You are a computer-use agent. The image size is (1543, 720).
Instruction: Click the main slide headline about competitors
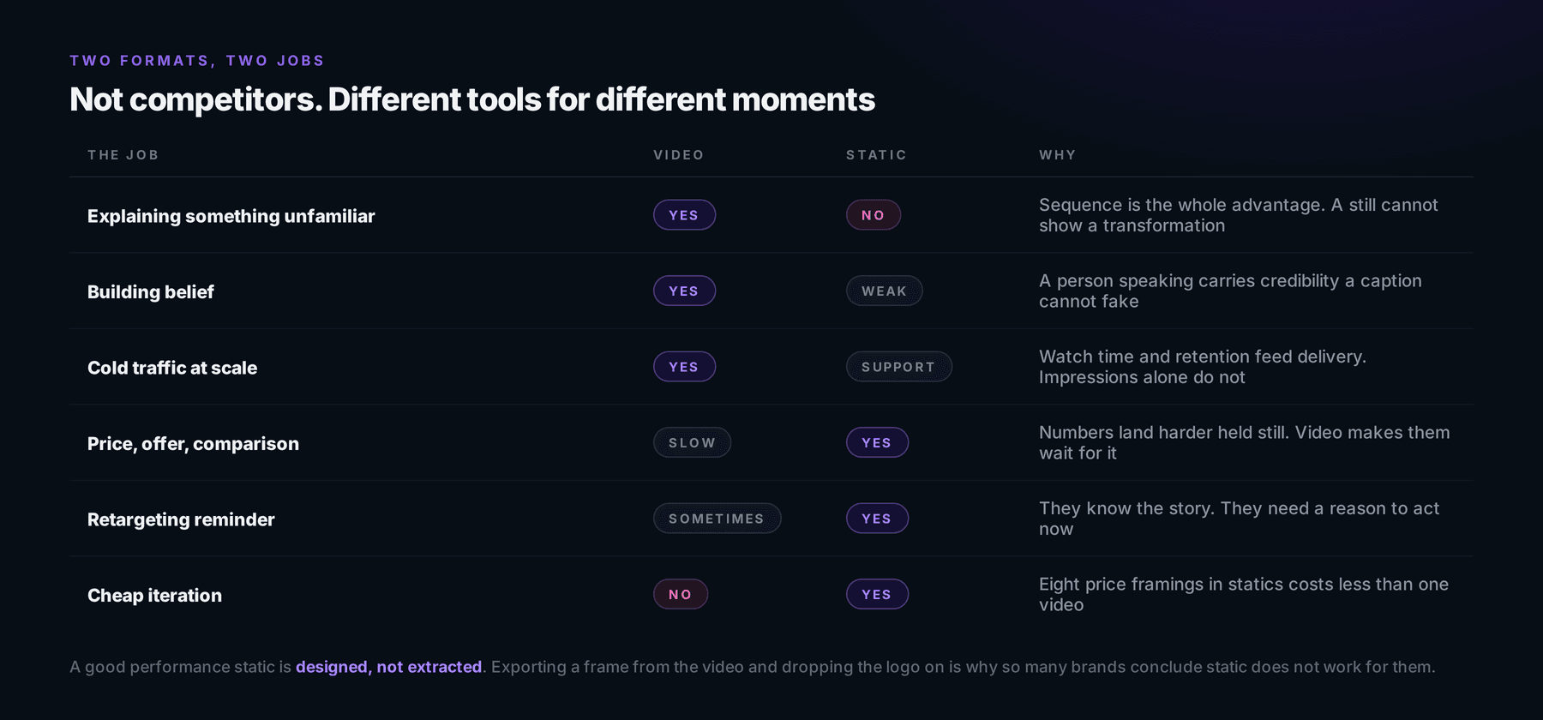coord(472,99)
